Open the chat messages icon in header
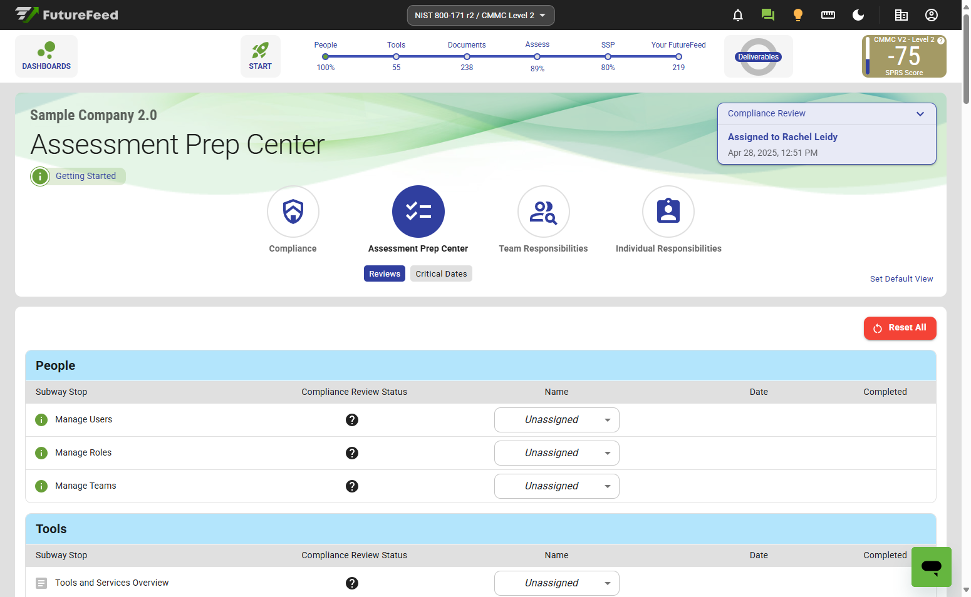The image size is (971, 597). [x=767, y=15]
